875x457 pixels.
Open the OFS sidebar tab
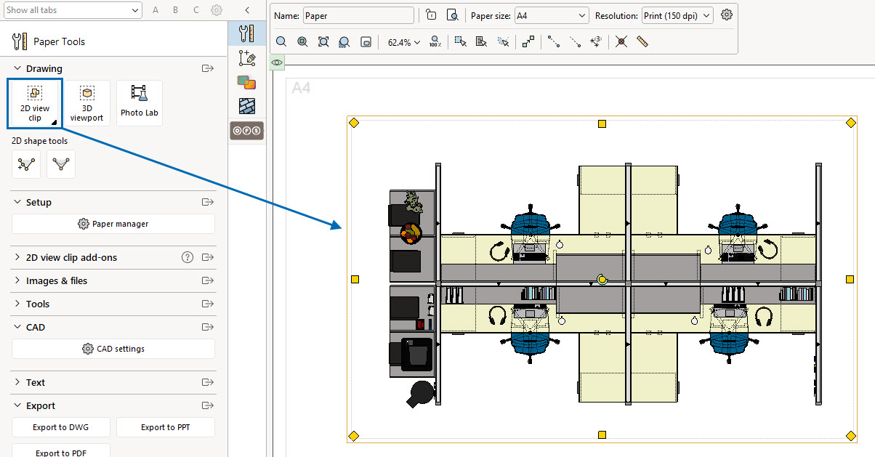point(247,132)
